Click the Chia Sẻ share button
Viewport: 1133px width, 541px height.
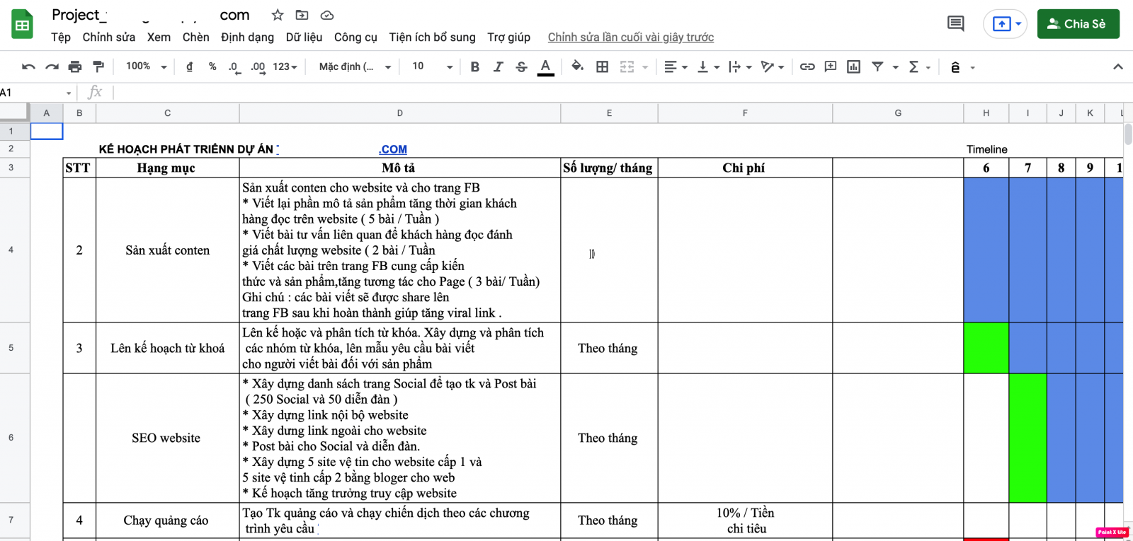[1078, 23]
